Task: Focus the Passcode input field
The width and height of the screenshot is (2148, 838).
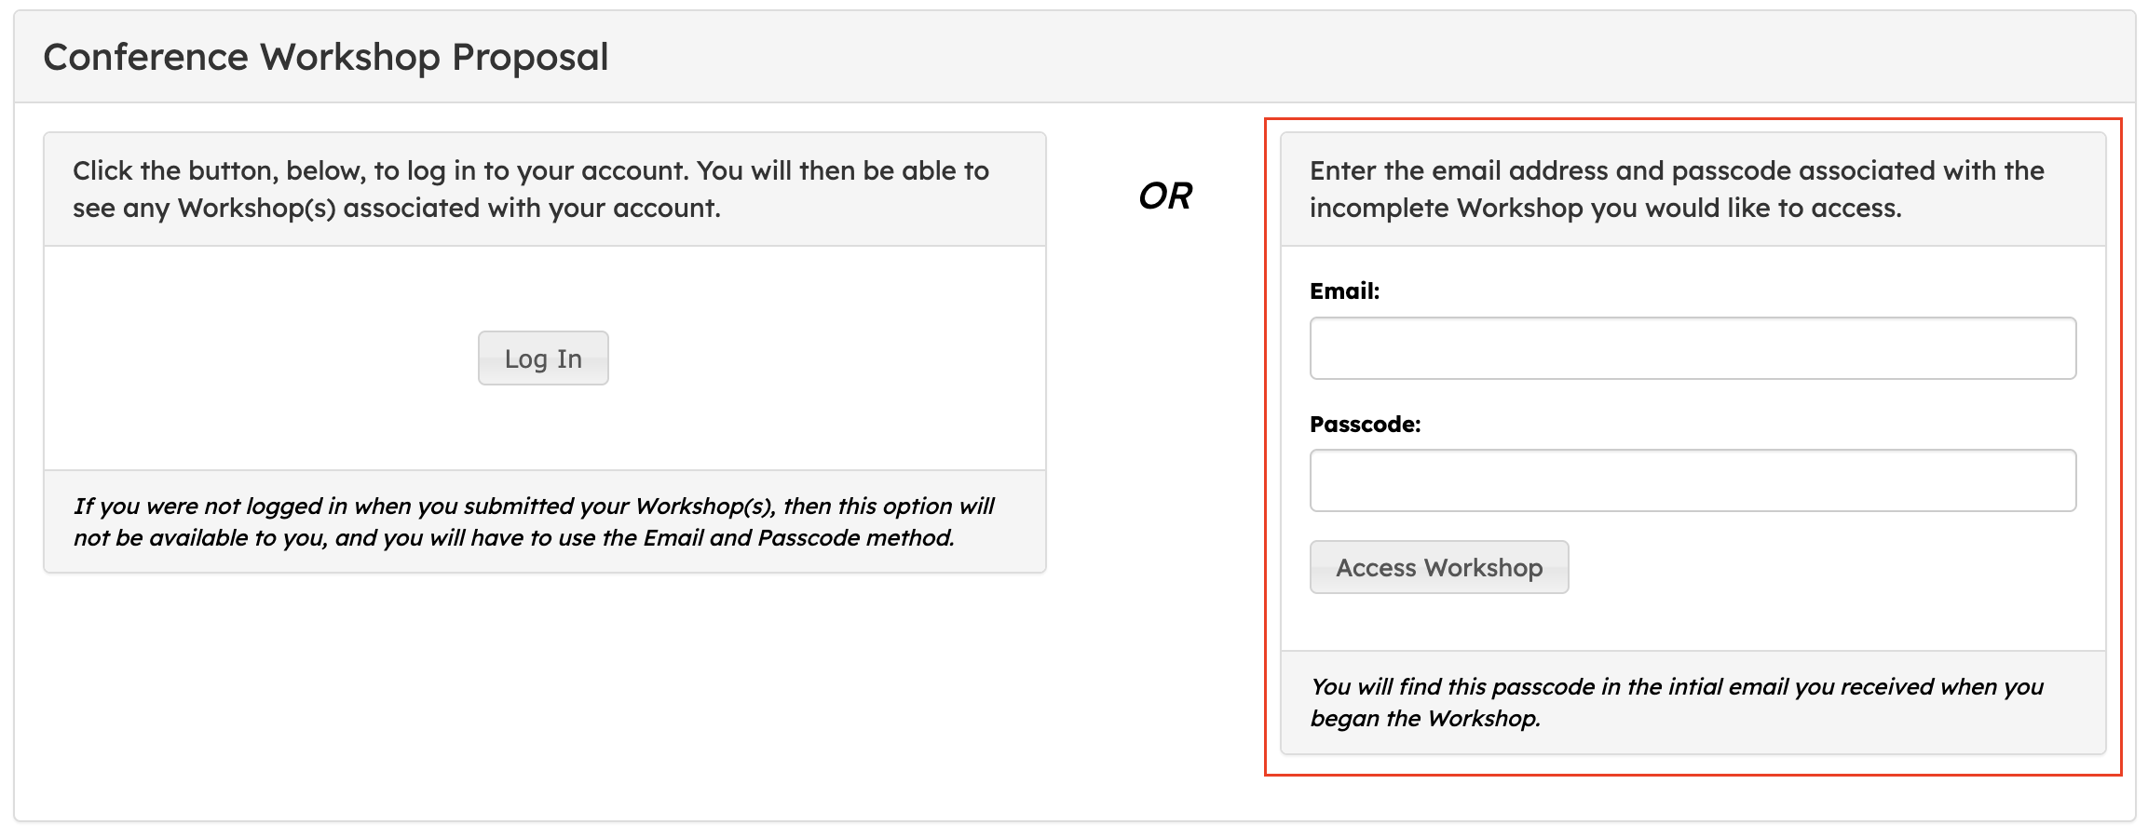Action: [x=1693, y=480]
